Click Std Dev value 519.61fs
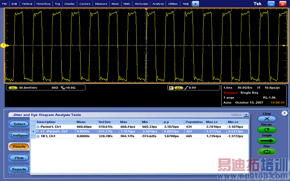 (106, 127)
